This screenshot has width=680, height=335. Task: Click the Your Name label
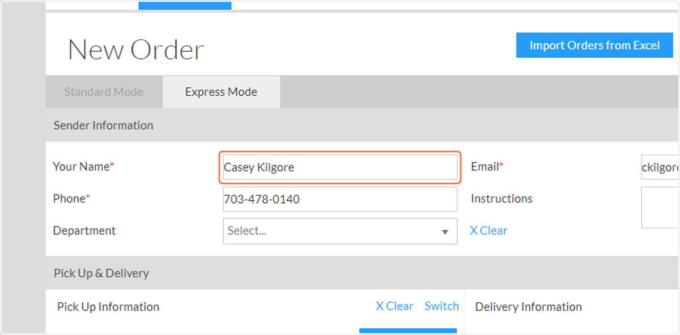click(83, 167)
